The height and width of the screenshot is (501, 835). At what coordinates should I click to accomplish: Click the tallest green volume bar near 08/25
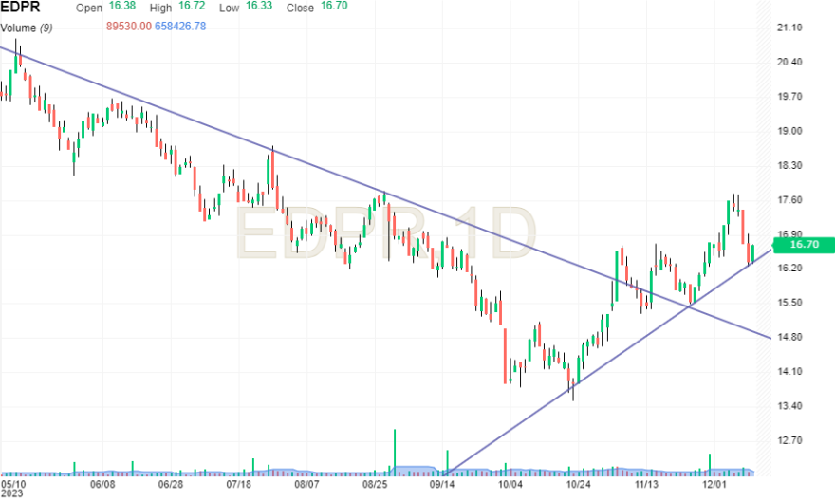pyautogui.click(x=395, y=452)
